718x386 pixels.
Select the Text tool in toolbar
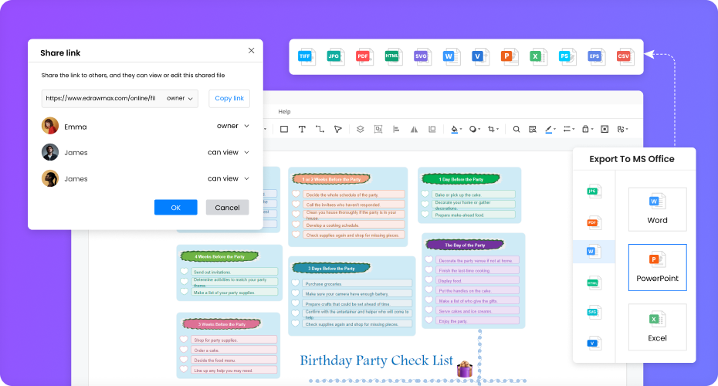(x=302, y=129)
